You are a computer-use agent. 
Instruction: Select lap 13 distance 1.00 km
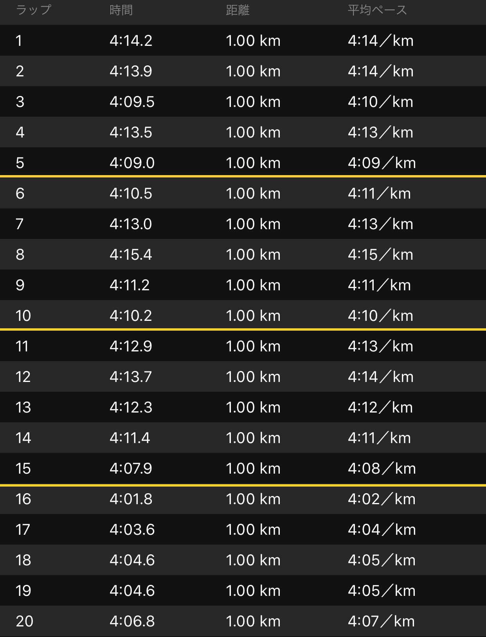[x=253, y=407]
